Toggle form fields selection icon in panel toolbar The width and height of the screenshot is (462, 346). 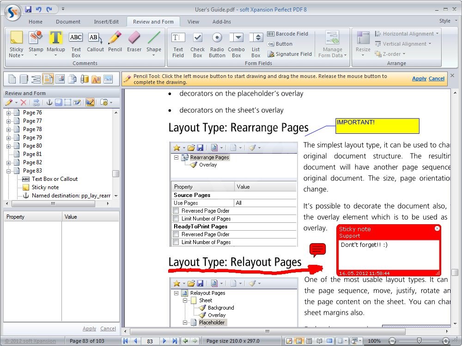click(67, 102)
